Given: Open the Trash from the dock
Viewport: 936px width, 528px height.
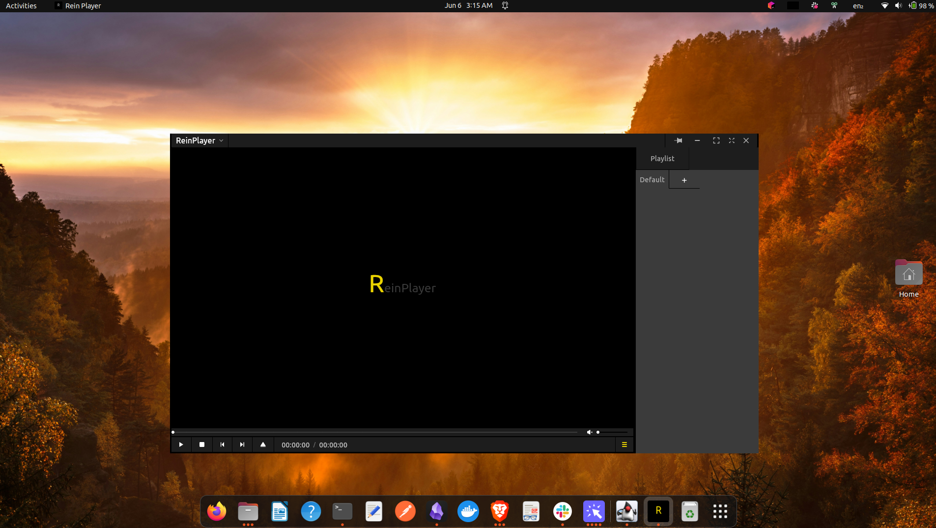Looking at the screenshot, I should (690, 511).
